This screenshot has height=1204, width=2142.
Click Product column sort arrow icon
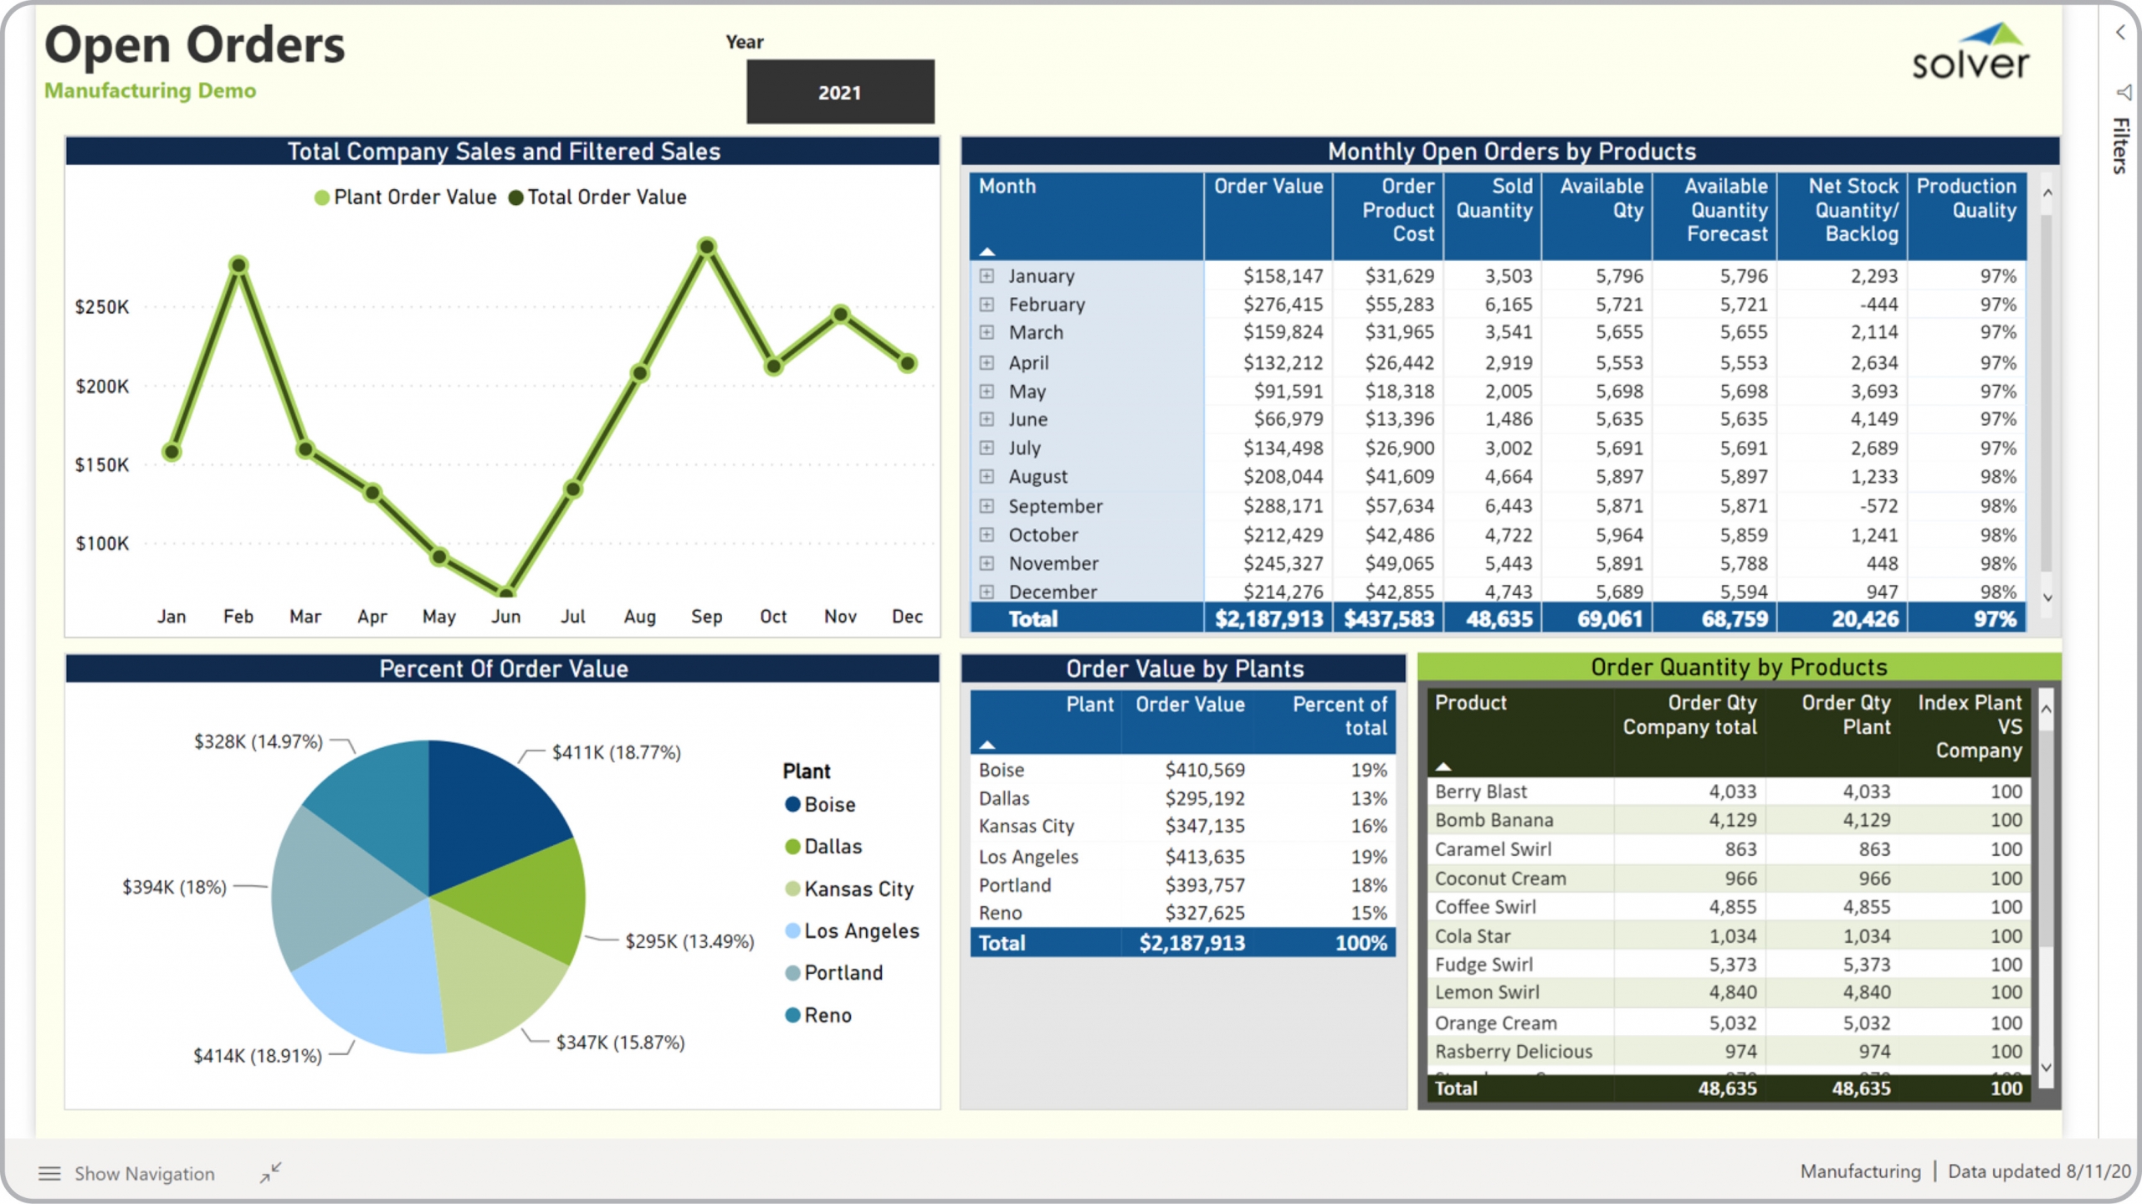pyautogui.click(x=1443, y=766)
